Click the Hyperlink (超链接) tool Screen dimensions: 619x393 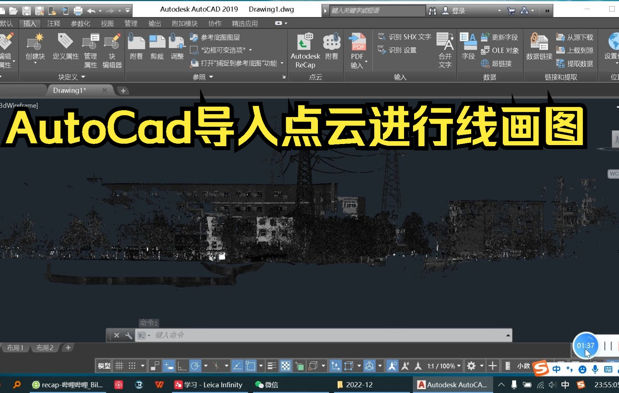[496, 63]
